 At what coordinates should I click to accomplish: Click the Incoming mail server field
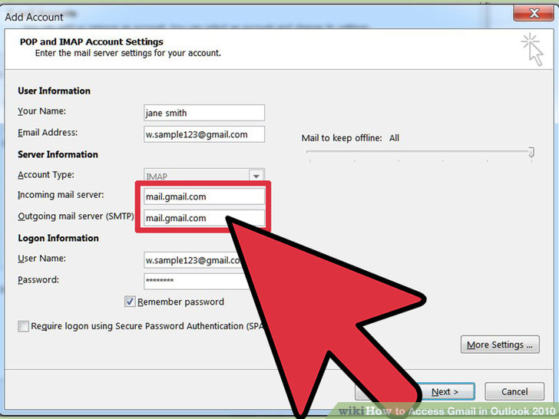point(204,196)
